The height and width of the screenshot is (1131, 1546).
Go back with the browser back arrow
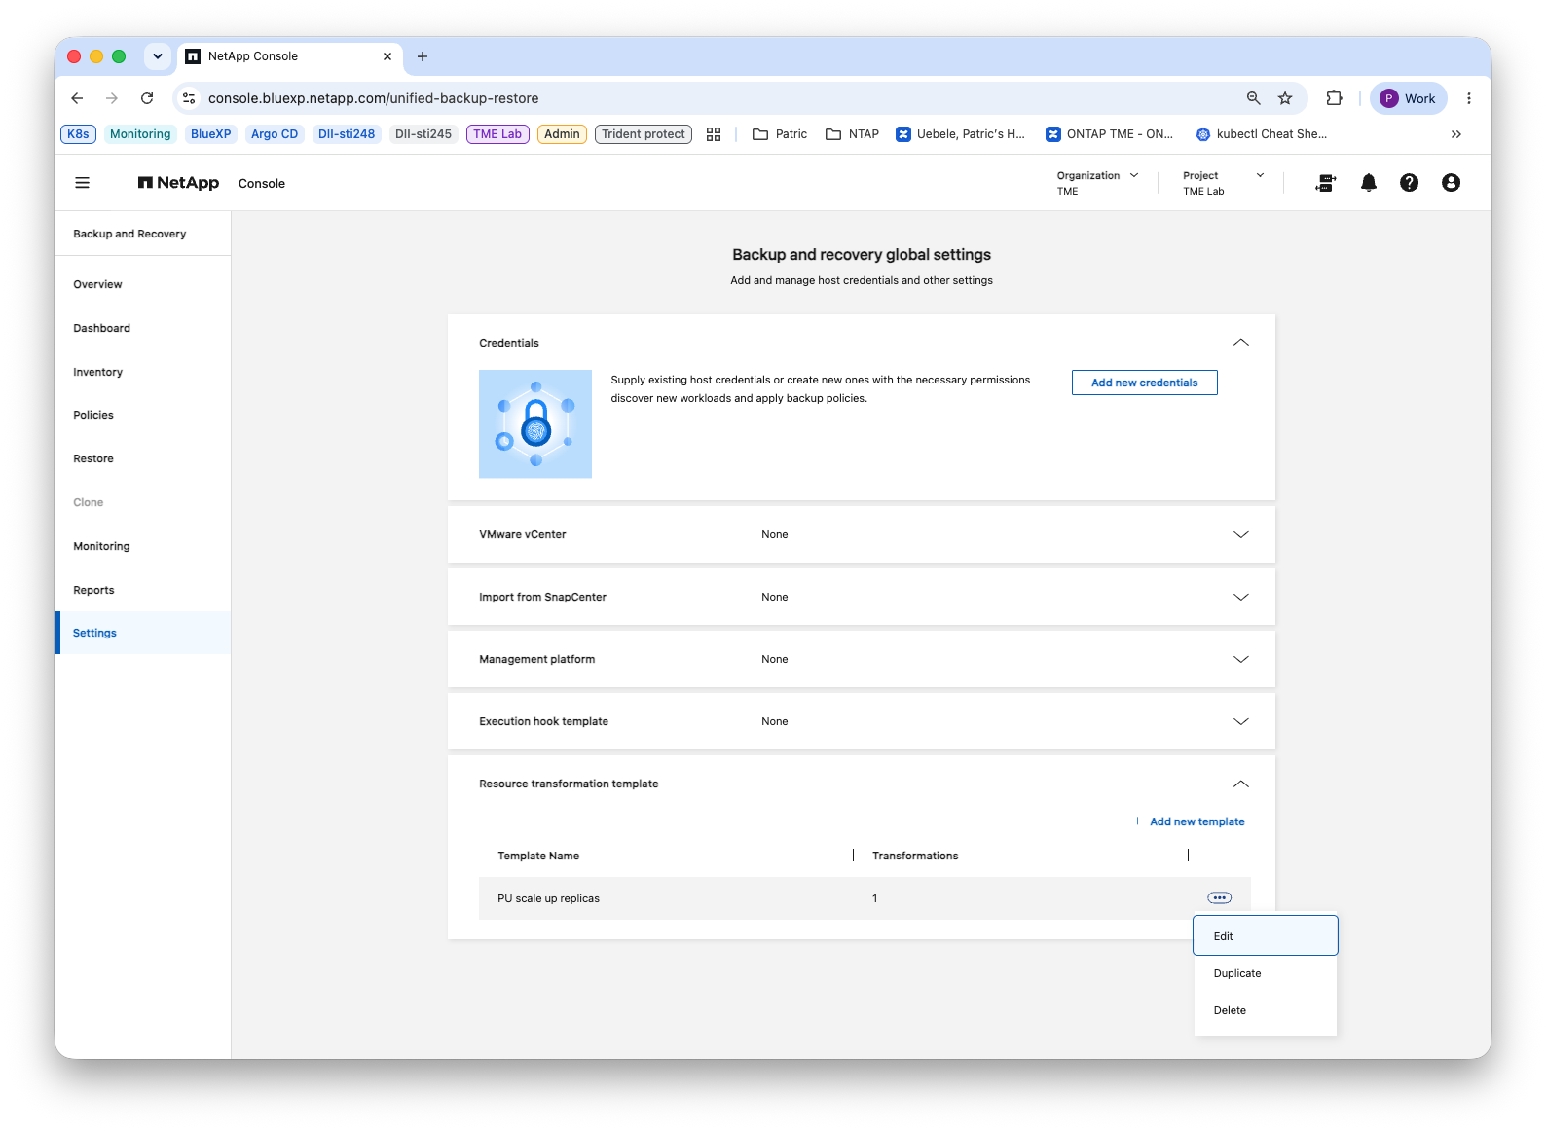(x=77, y=98)
